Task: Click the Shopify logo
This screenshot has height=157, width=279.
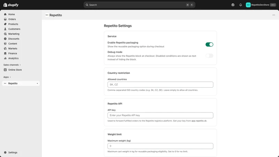Action: tap(11, 5)
